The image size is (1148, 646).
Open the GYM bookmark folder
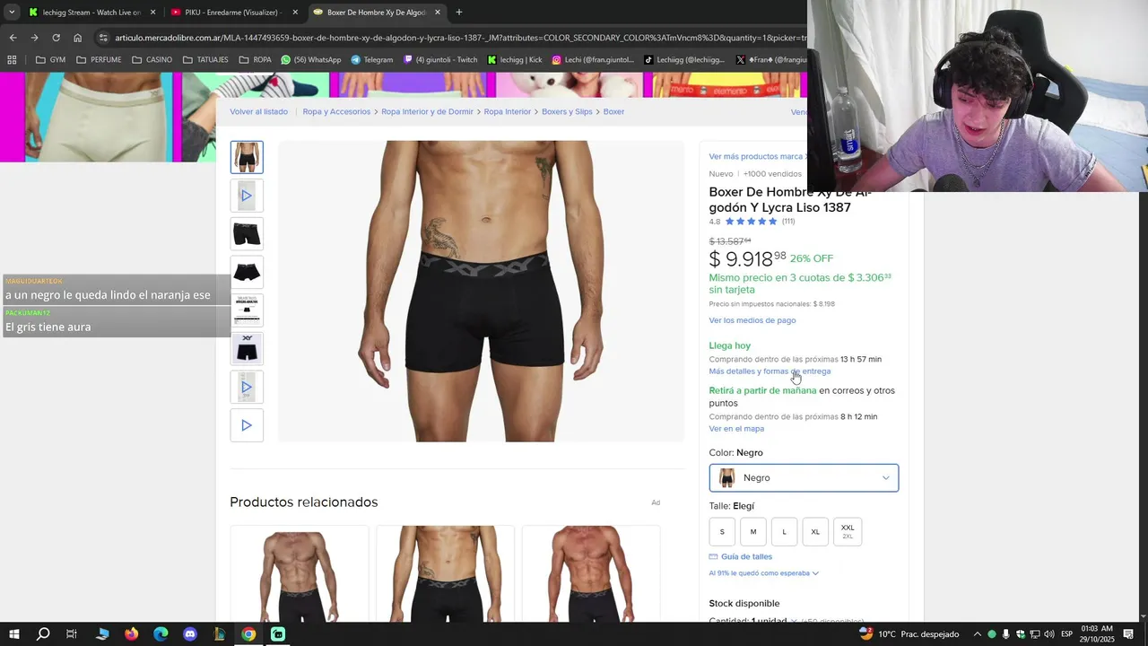(50, 60)
